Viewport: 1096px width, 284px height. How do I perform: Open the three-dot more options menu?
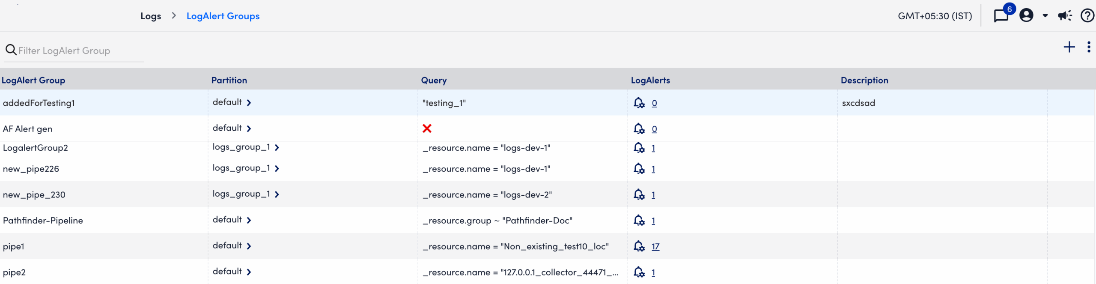[x=1088, y=47]
